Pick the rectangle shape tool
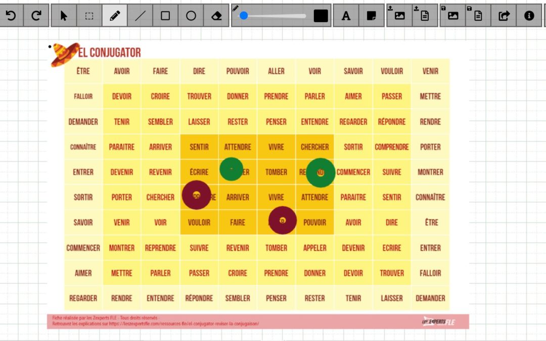Screen dimensions: 546x341 [165, 16]
